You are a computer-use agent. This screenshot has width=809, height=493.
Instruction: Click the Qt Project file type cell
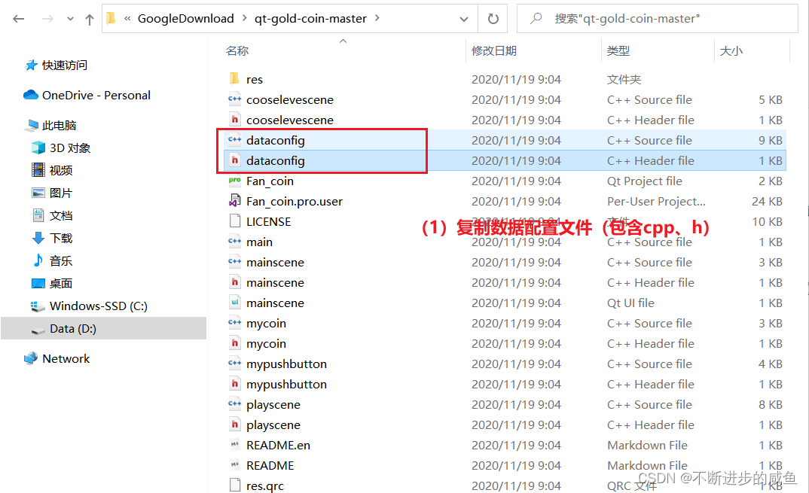[645, 181]
